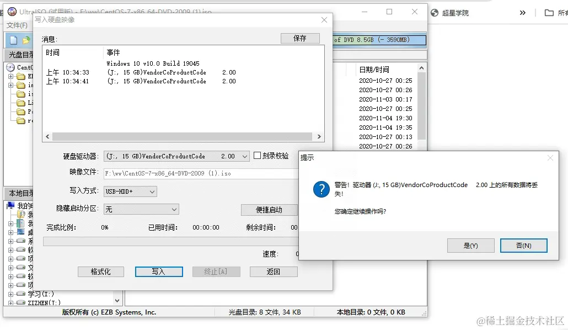Click the 时间 column header
This screenshot has width=568, height=330.
point(53,52)
